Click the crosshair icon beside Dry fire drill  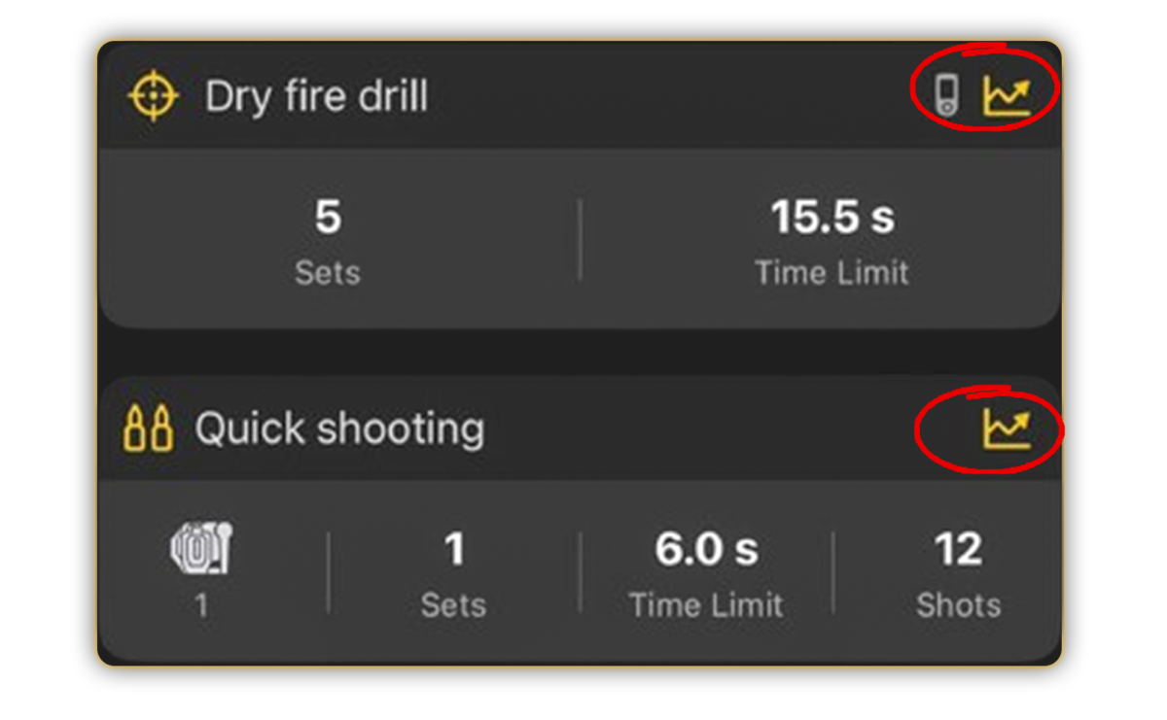click(x=154, y=98)
